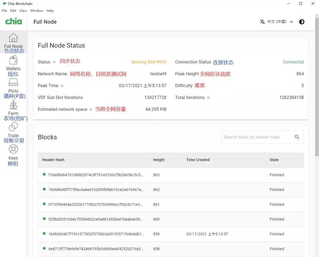
Task: Toggle dark mode with the brightness icon
Action: pyautogui.click(x=302, y=22)
